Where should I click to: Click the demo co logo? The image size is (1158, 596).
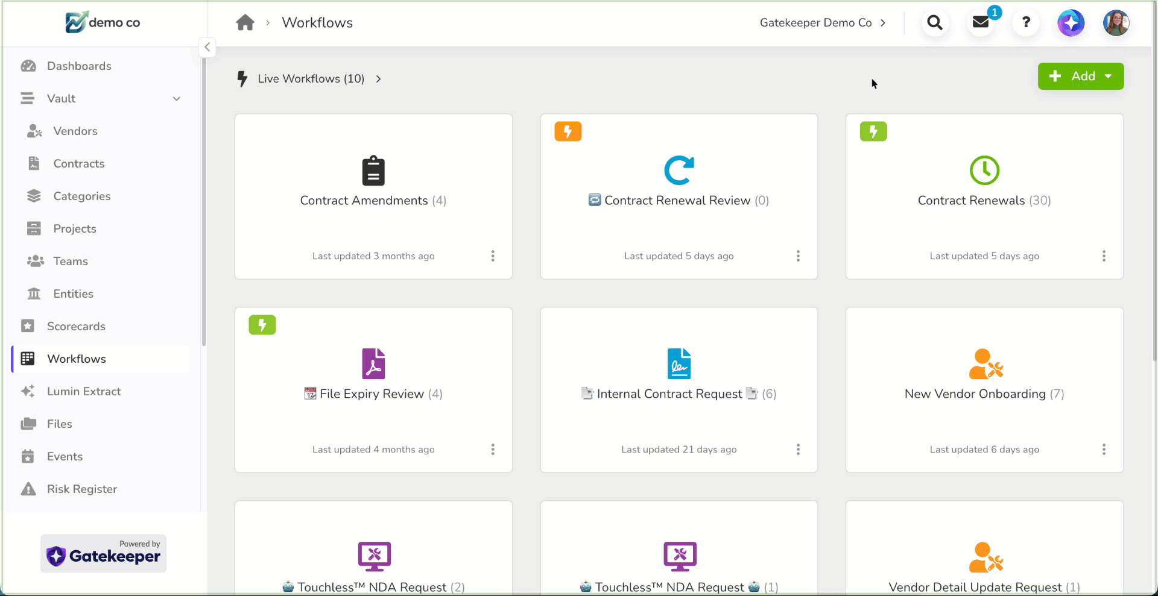pyautogui.click(x=103, y=22)
